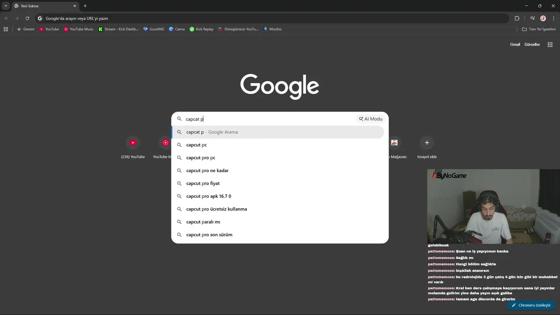Select the suggestion capcut pro fiyat
This screenshot has height=315, width=560.
pyautogui.click(x=278, y=183)
